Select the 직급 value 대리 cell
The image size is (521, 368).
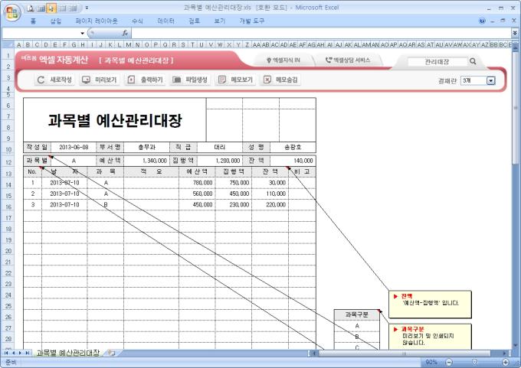(220, 147)
